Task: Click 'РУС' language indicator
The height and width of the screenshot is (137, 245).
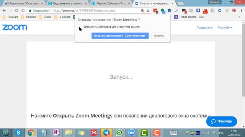Action: tap(221, 133)
